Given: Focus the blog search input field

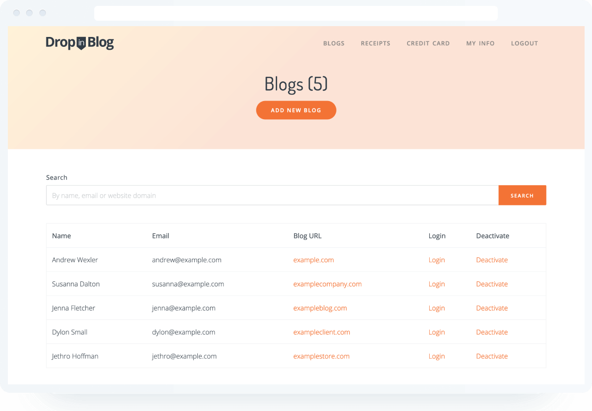Looking at the screenshot, I should [272, 196].
